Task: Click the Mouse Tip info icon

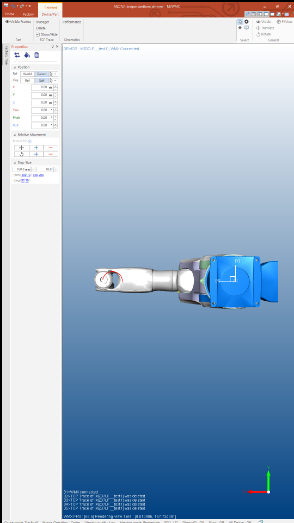Action: (29, 142)
